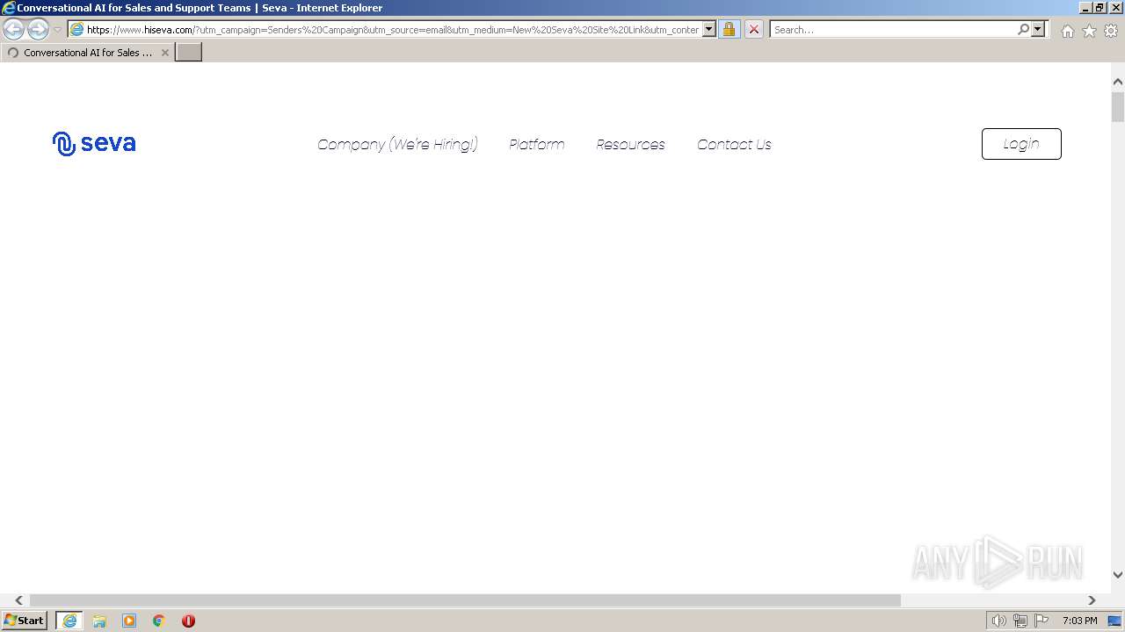The width and height of the screenshot is (1125, 632).
Task: Click the Login button
Action: coord(1021,144)
